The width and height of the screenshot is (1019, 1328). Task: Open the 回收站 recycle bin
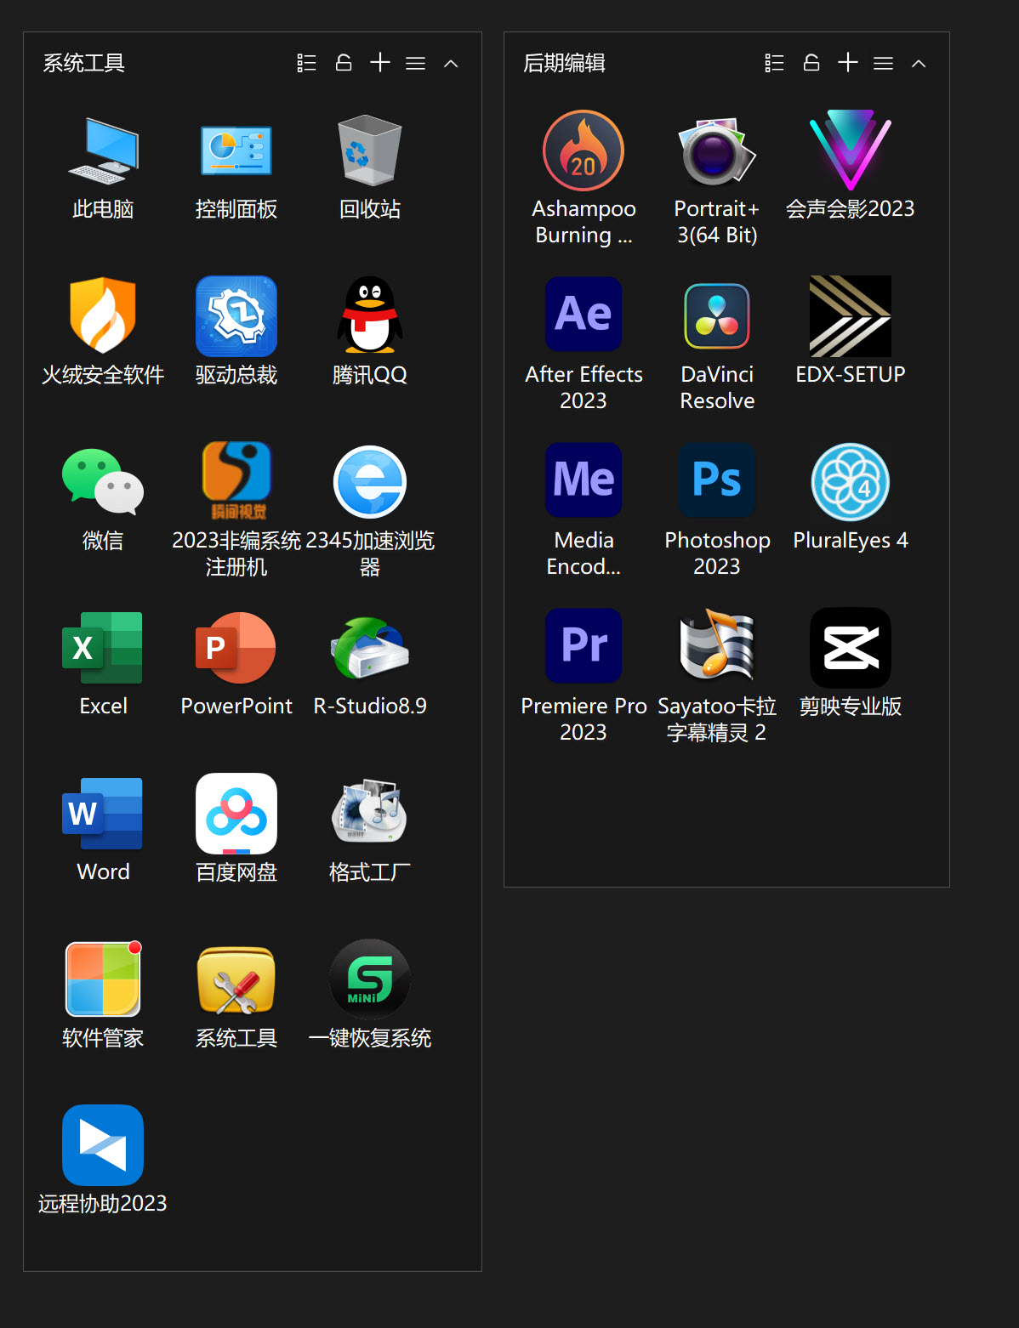tap(370, 150)
